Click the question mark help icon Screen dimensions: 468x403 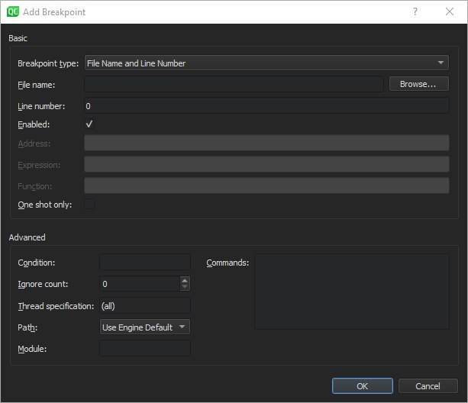(x=415, y=12)
